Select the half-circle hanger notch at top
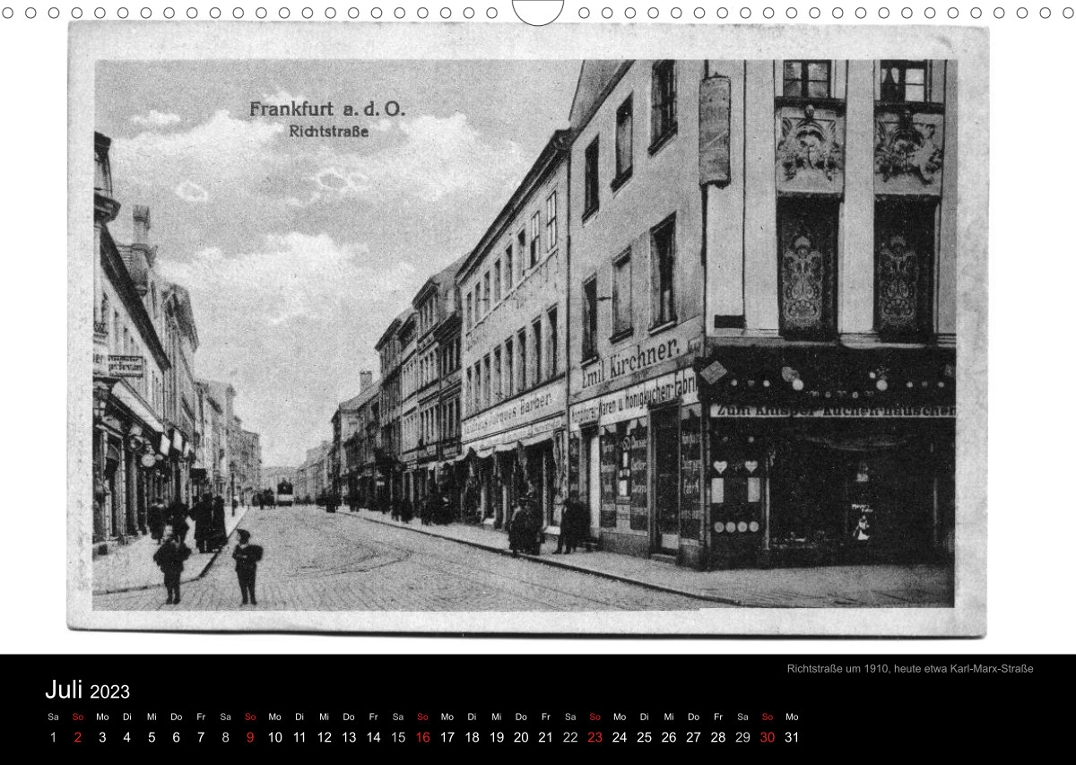This screenshot has height=765, width=1076. pos(538,11)
